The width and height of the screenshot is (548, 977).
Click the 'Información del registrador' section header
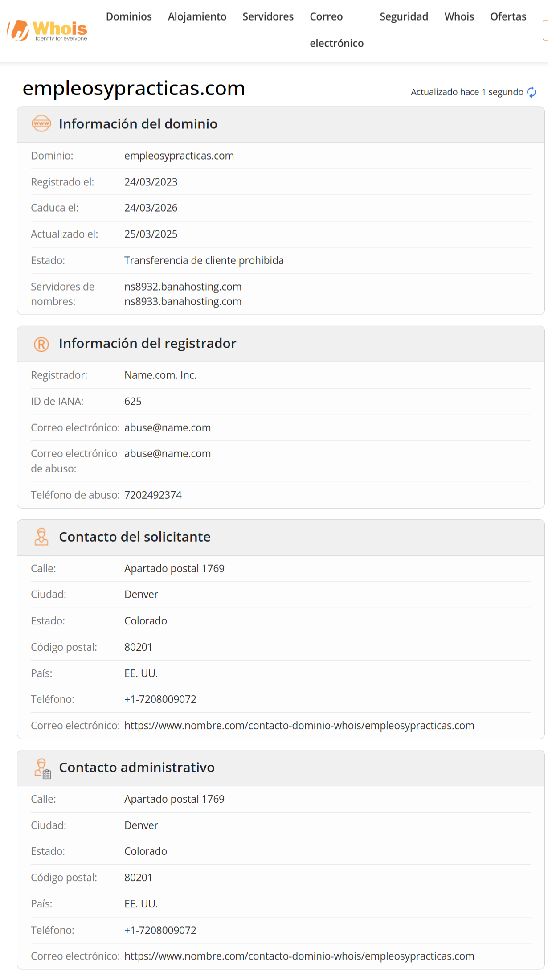pos(147,344)
